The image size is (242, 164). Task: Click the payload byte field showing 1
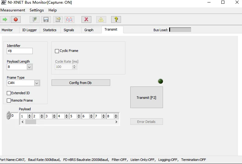[24, 116]
